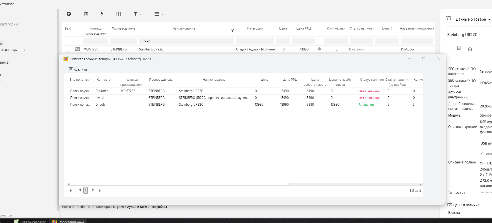Screen dimensions: 492x223
Task: Click MCI57265 article cell in the dialog
Action: click(x=128, y=91)
